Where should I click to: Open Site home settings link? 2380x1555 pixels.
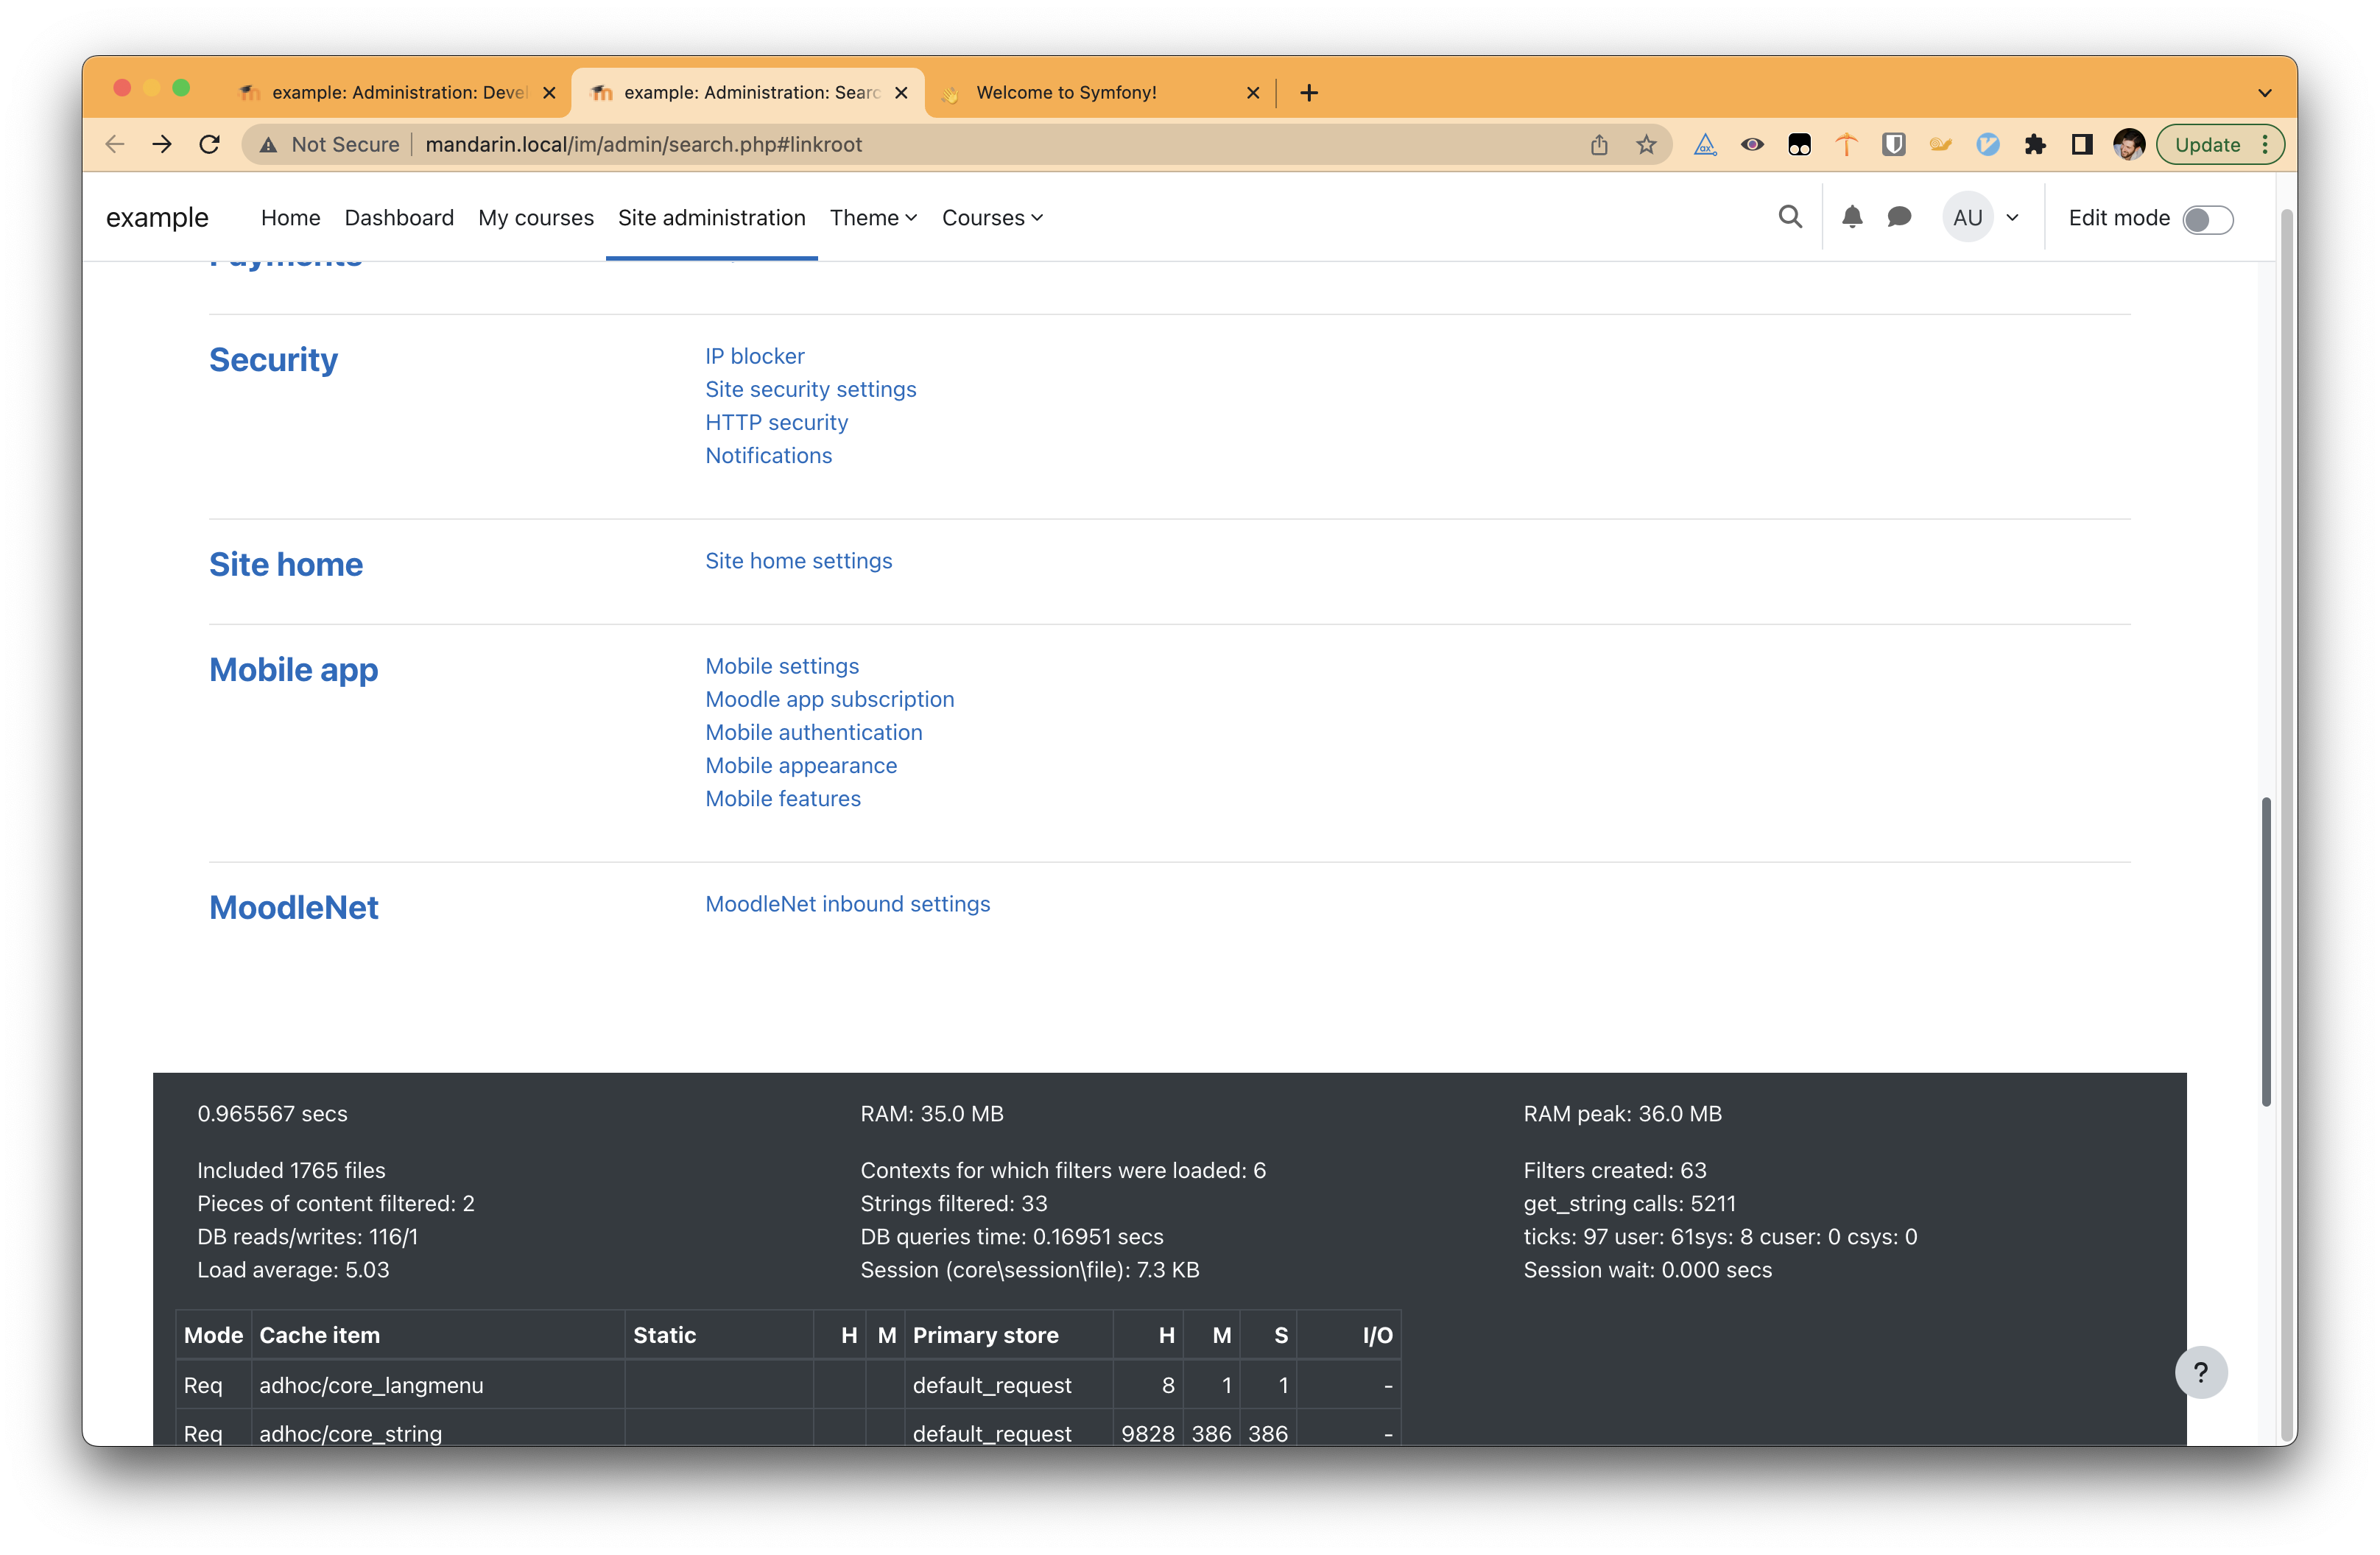click(798, 561)
